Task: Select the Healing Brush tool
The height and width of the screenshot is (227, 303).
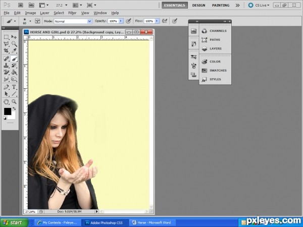Action: (x=7, y=59)
